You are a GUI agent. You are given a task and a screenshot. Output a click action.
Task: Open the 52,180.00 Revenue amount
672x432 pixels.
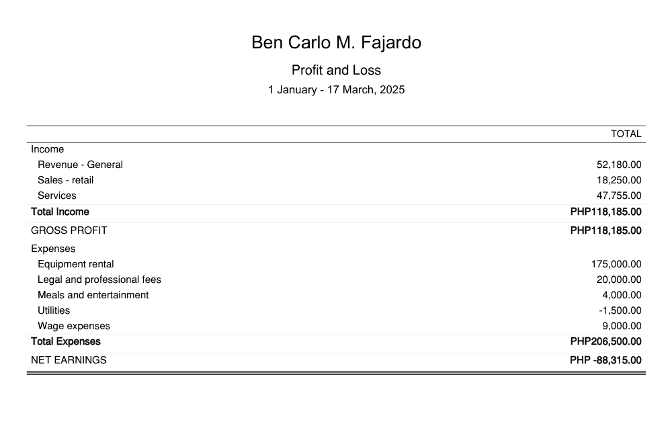619,165
